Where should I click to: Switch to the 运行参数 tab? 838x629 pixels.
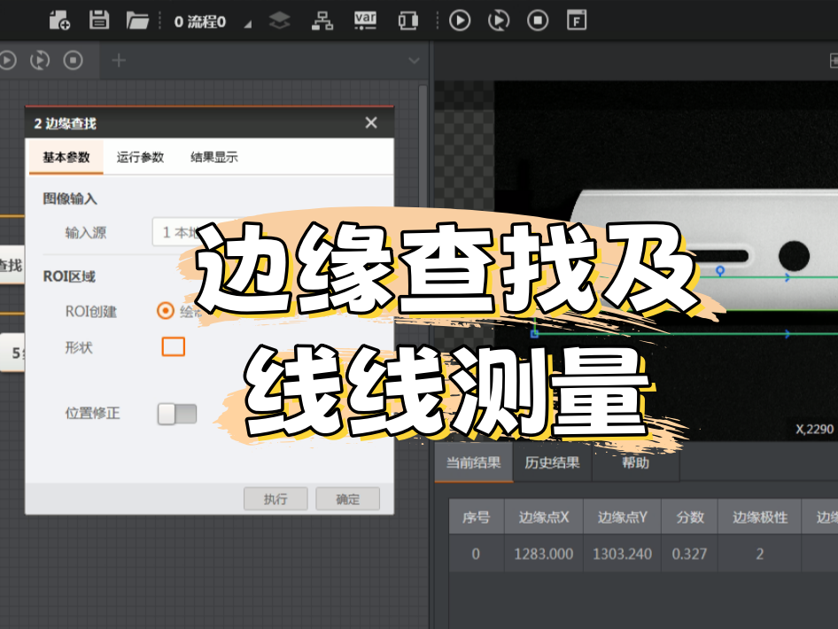140,157
